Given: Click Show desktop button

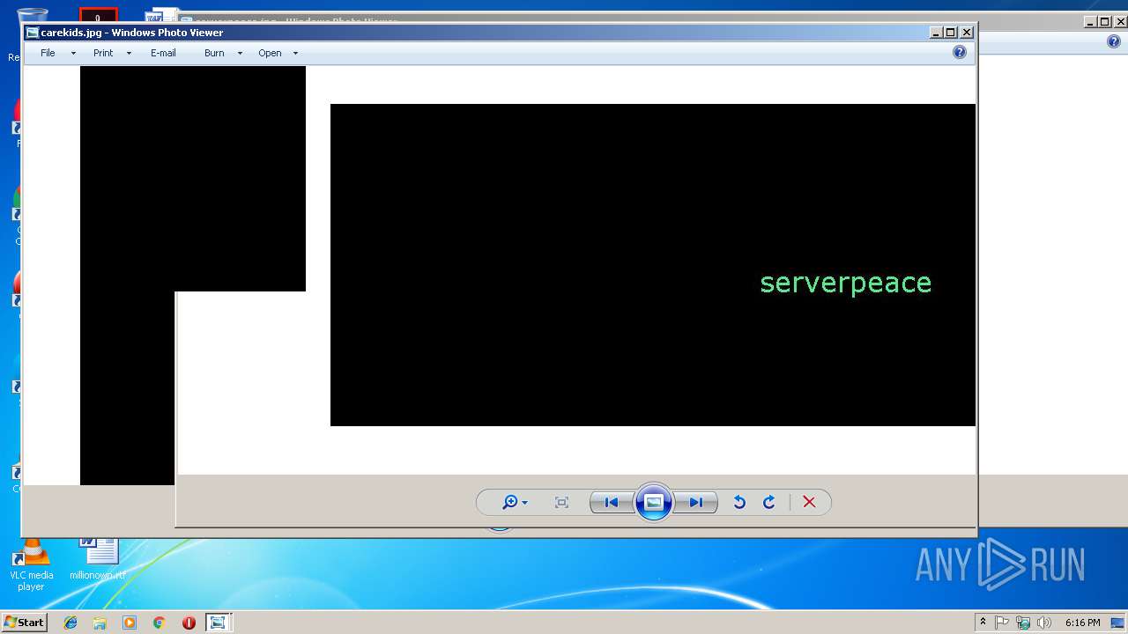Looking at the screenshot, I should [1117, 623].
